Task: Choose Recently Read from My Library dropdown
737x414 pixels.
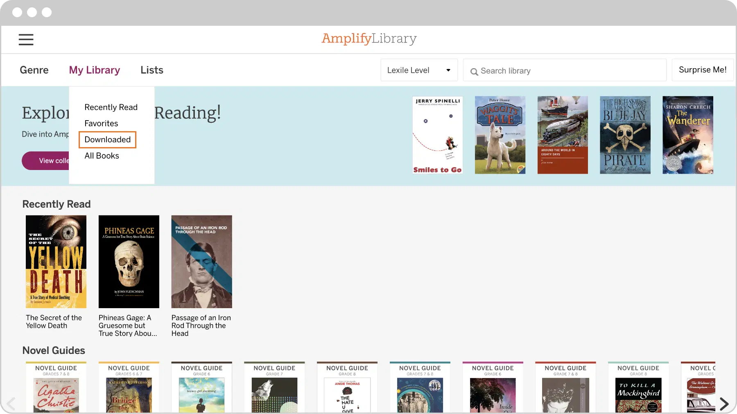Action: (x=111, y=107)
